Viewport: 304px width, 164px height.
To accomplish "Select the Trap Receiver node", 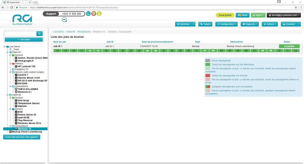I will pos(25,120).
